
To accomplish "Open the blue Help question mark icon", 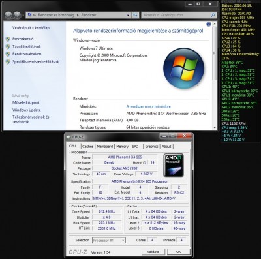I will (209, 24).
